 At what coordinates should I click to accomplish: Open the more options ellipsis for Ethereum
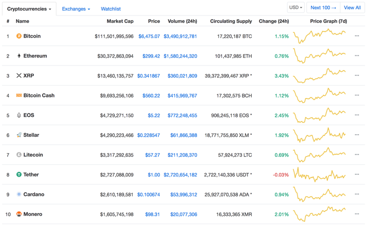[x=357, y=56]
